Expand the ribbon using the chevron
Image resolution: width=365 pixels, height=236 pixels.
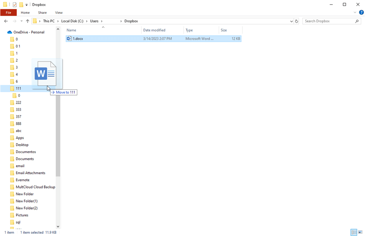[x=355, y=13]
